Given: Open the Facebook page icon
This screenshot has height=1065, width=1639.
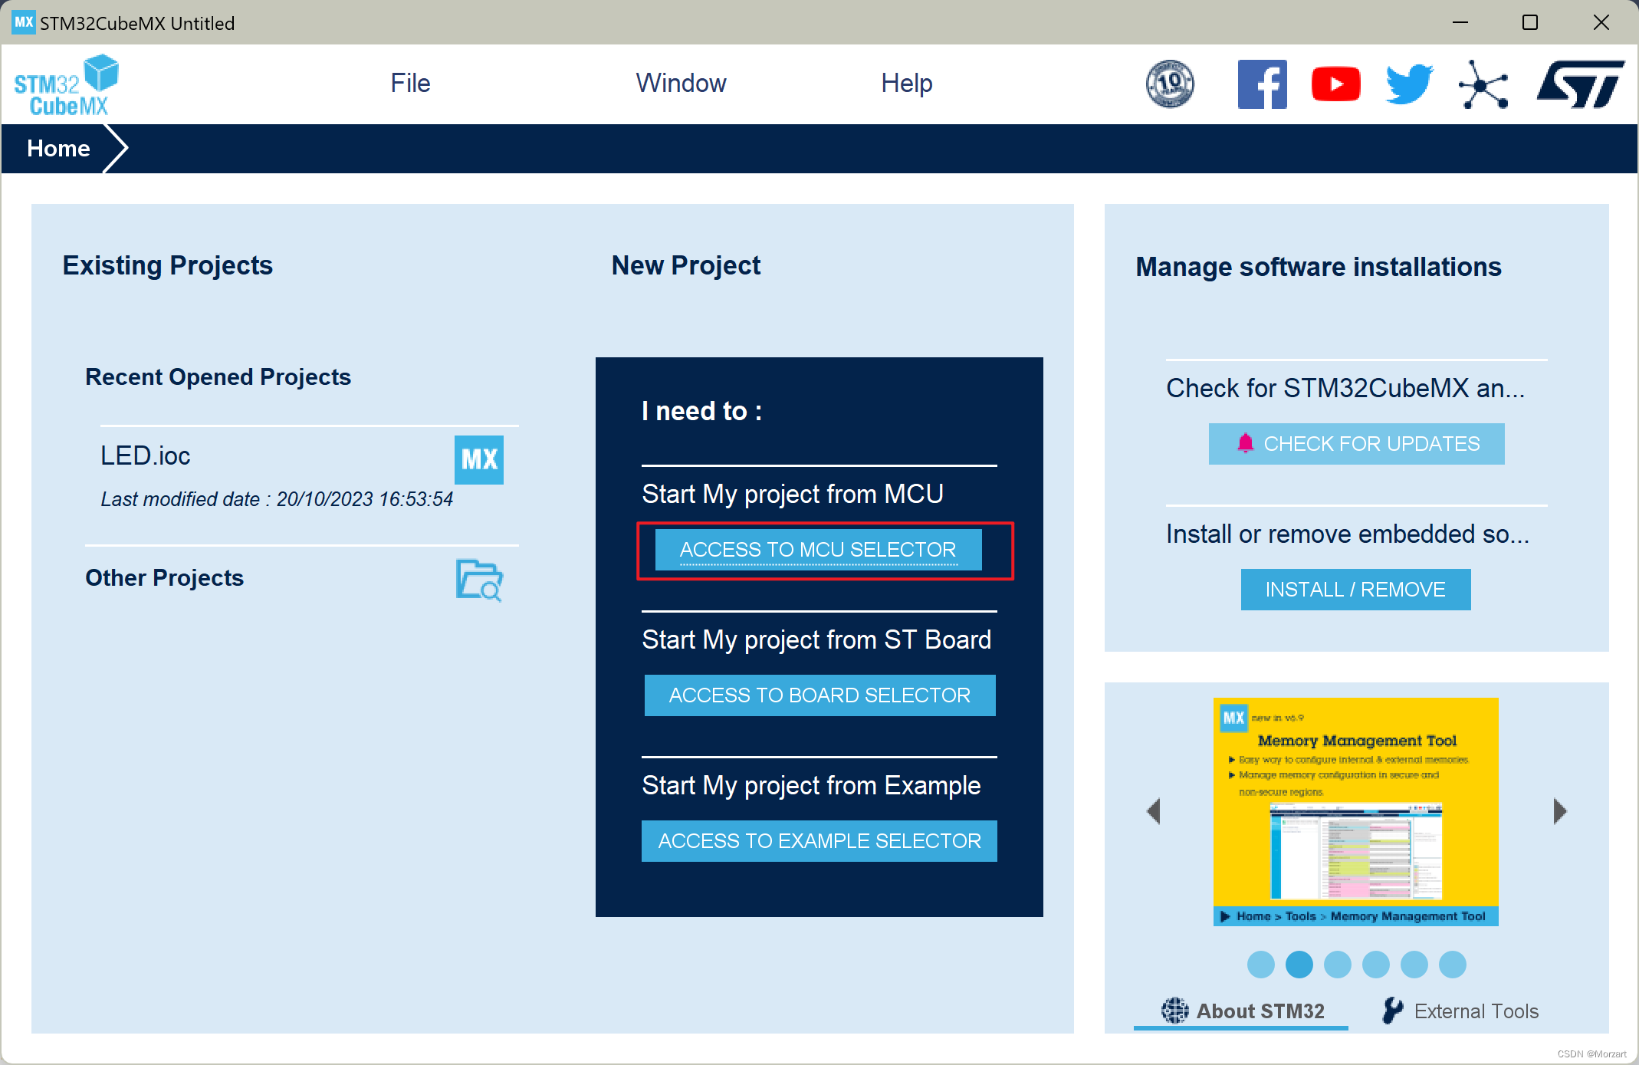Looking at the screenshot, I should [1262, 84].
